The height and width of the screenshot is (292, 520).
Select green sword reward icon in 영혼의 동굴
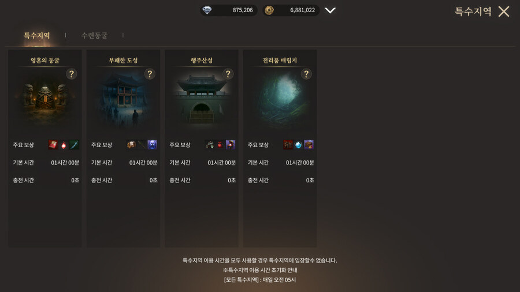pyautogui.click(x=74, y=145)
